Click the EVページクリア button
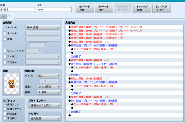 pos(161,8)
